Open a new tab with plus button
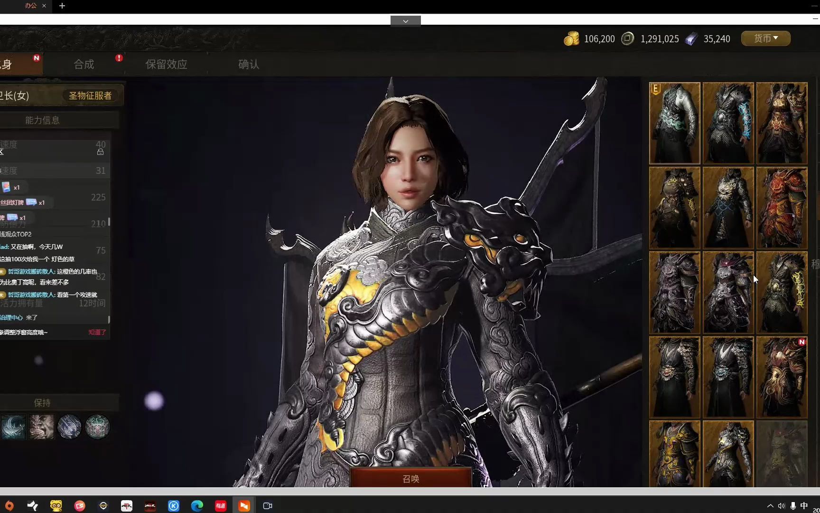This screenshot has height=513, width=820. 62,6
